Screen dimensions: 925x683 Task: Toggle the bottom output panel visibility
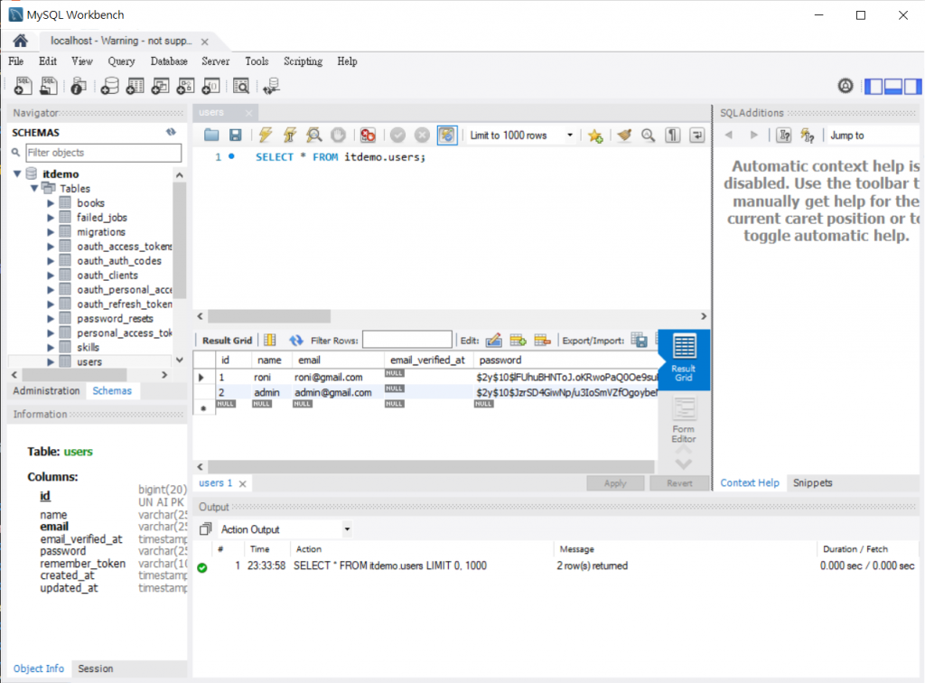click(892, 86)
